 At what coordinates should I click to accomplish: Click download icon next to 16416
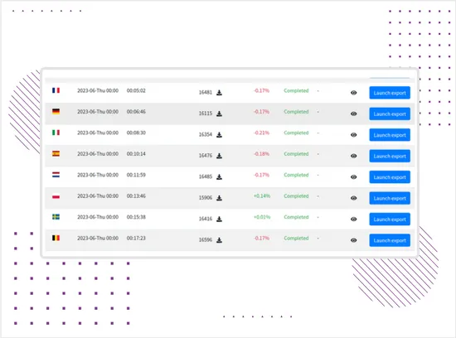click(x=219, y=220)
